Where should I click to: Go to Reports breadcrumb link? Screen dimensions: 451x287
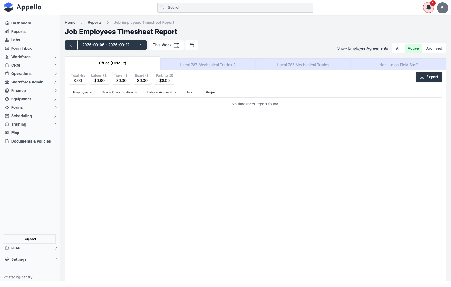95,23
